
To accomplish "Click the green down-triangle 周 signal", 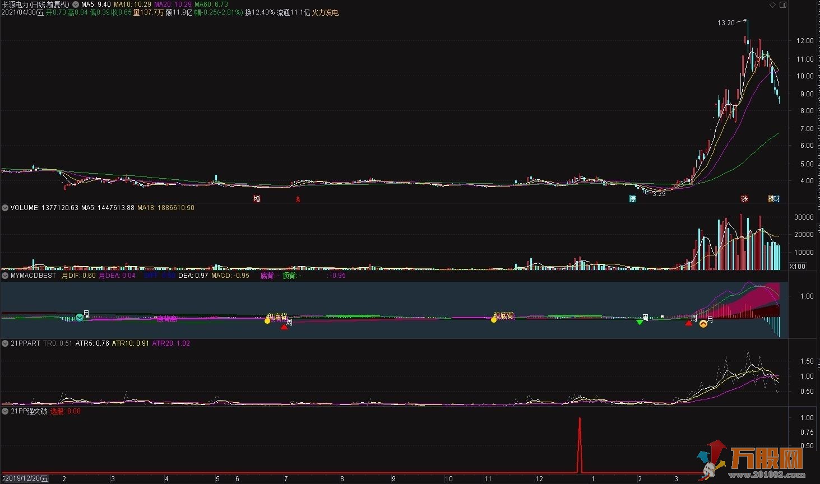I will [640, 322].
